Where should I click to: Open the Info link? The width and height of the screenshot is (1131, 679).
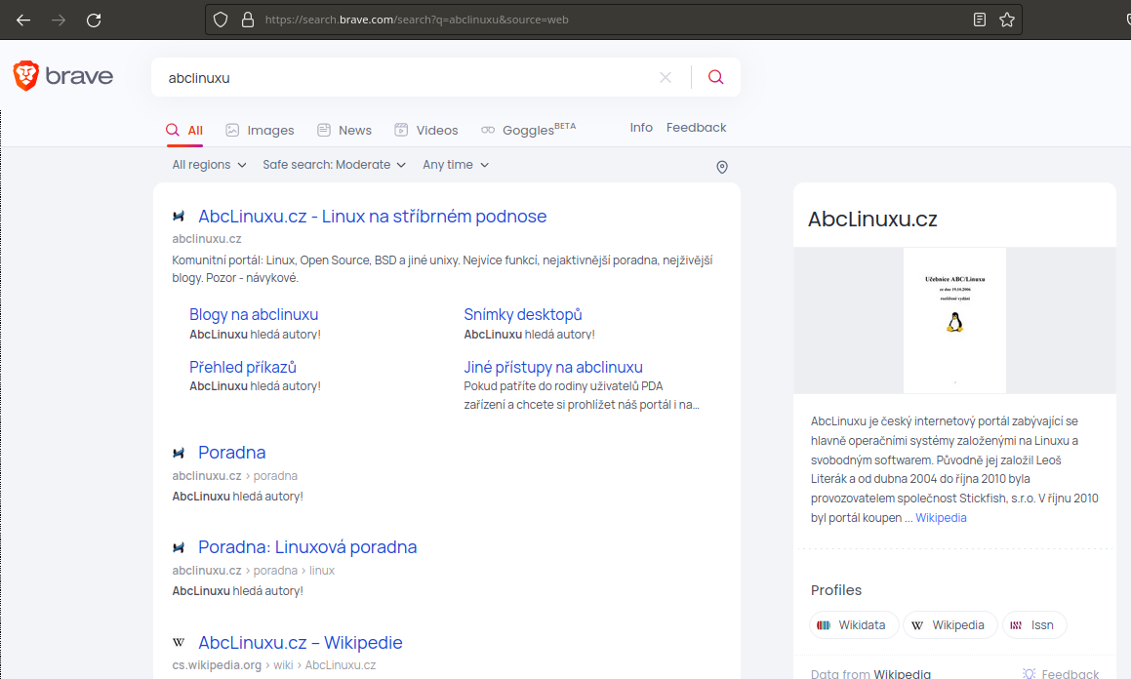(x=641, y=128)
